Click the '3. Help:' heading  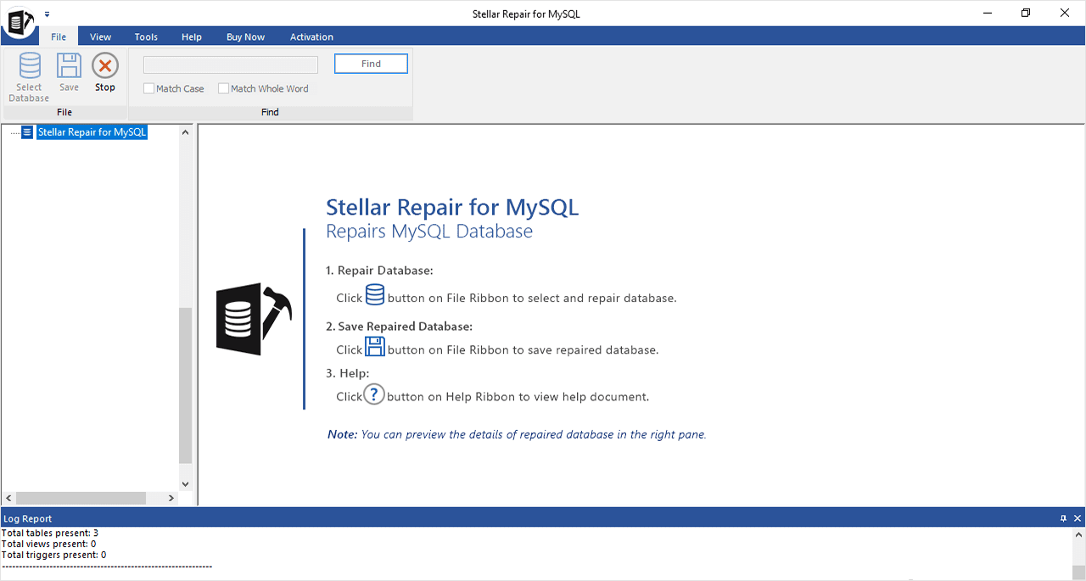pos(348,372)
